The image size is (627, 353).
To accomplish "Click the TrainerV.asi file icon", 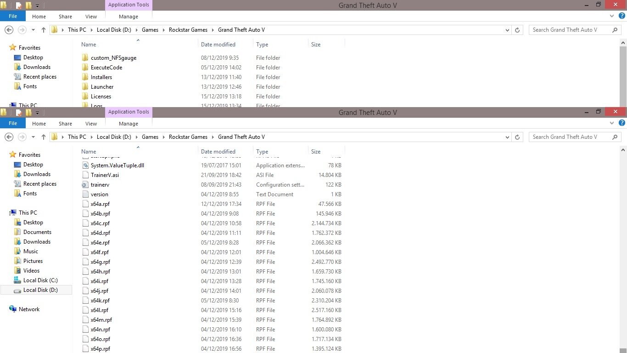I will pos(85,175).
